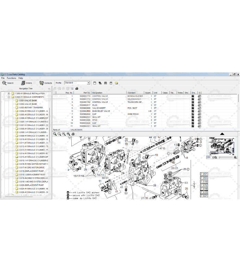Open the Functions menu

coord(11,78)
